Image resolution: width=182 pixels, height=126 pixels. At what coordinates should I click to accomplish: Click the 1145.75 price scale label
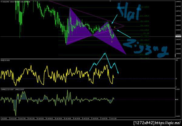178,21
